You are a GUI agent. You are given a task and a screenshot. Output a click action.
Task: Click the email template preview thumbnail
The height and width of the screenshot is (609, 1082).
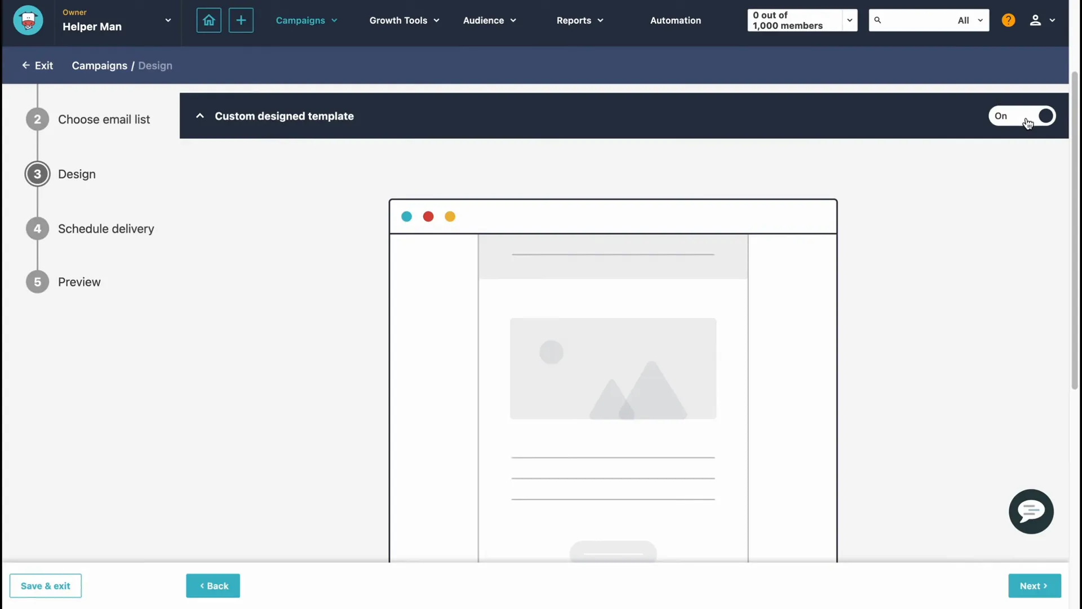(613, 380)
